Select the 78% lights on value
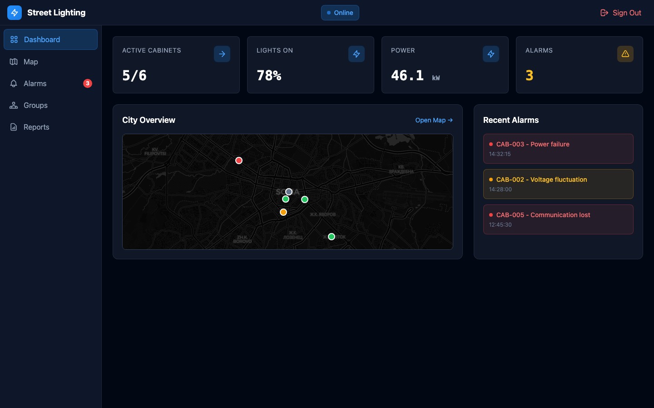 (269, 75)
